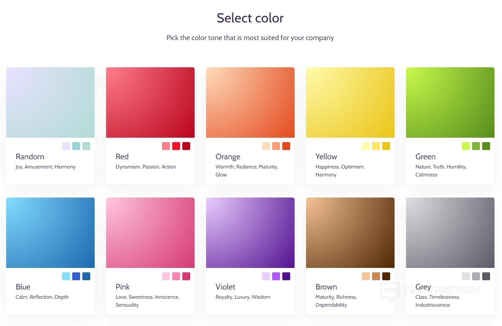502x326 pixels.
Task: Click the middle brown swatch square
Action: pyautogui.click(x=376, y=276)
